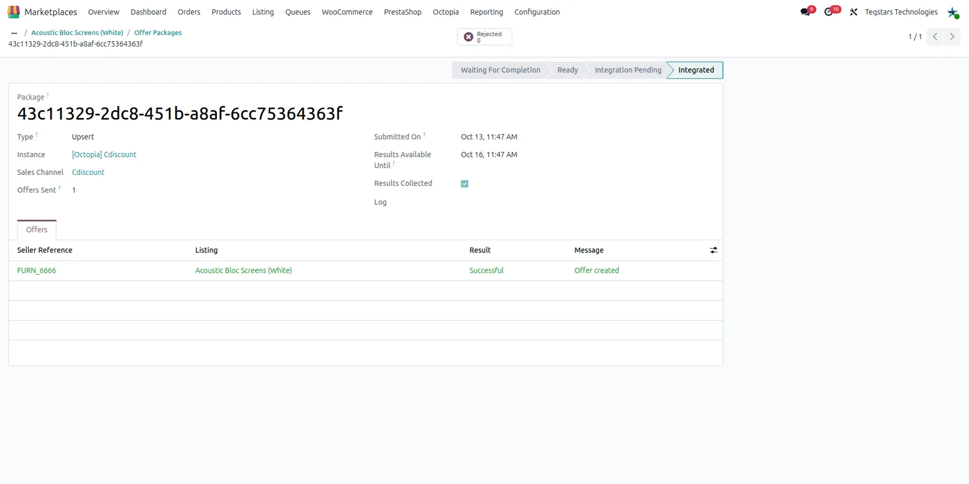Go to previous record arrow

[x=935, y=37]
